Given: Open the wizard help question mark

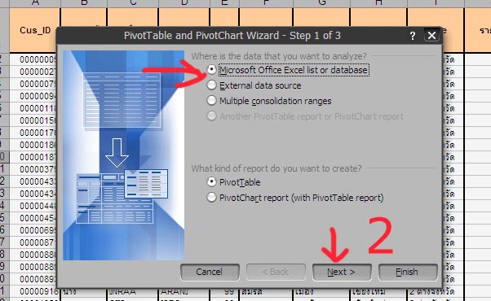Looking at the screenshot, I should tap(413, 36).
